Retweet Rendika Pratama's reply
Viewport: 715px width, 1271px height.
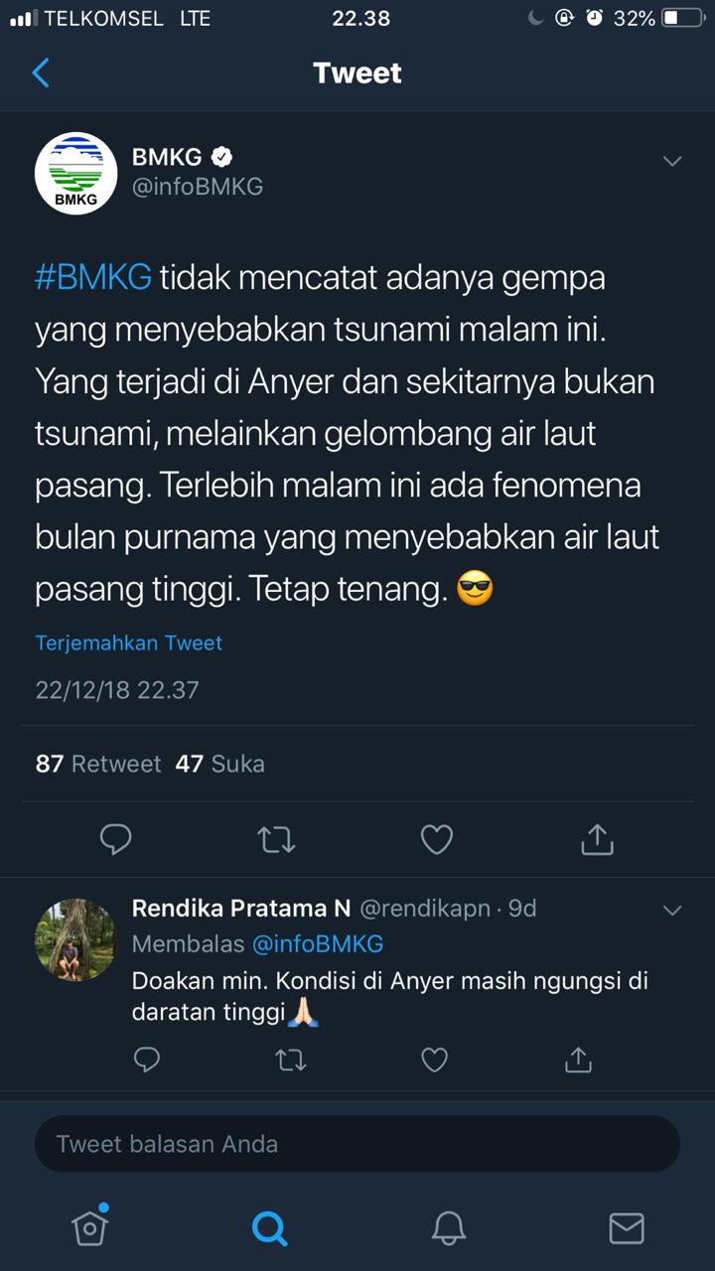click(291, 1060)
